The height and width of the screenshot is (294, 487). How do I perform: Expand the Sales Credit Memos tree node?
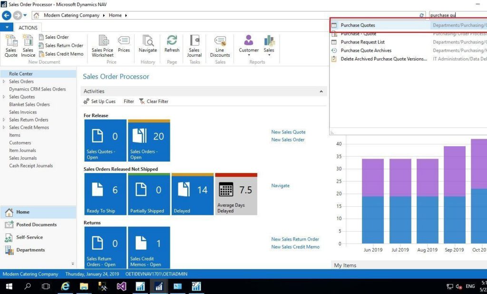pyautogui.click(x=4, y=127)
